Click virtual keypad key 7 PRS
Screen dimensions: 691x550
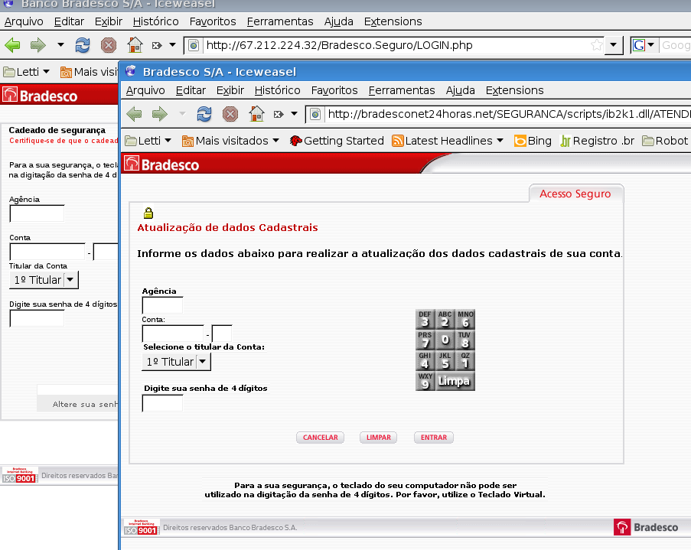[x=425, y=340]
